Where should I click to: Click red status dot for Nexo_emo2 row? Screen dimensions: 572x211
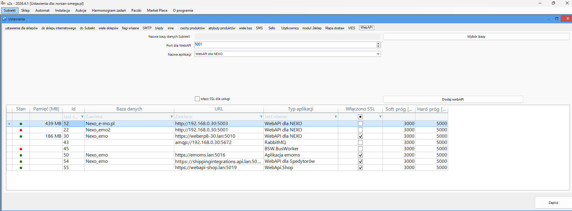tap(21, 130)
